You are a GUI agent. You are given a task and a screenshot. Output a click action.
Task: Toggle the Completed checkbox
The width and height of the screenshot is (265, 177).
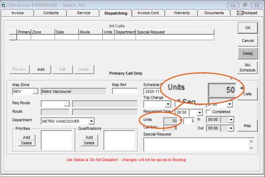pyautogui.click(x=209, y=112)
